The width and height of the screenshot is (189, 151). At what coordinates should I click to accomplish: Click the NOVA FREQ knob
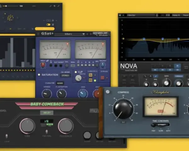point(155,84)
